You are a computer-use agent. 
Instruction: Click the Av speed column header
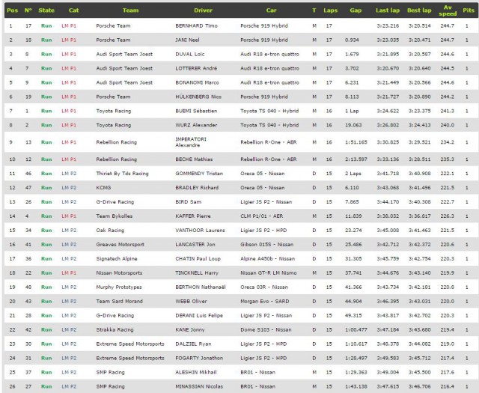[448, 10]
